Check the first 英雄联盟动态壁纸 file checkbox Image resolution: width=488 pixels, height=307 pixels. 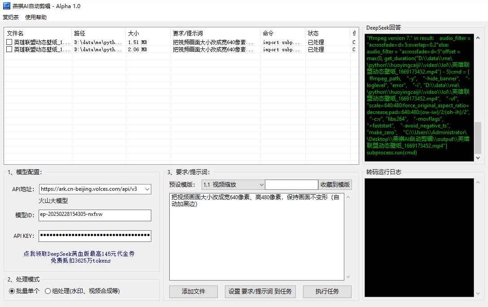pyautogui.click(x=9, y=42)
